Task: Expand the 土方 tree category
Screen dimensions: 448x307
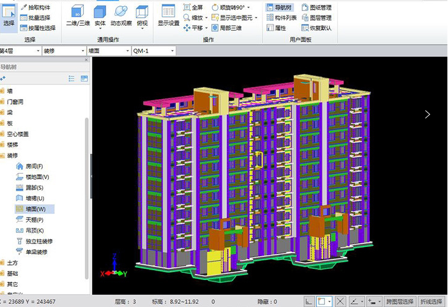Action: click(2, 263)
